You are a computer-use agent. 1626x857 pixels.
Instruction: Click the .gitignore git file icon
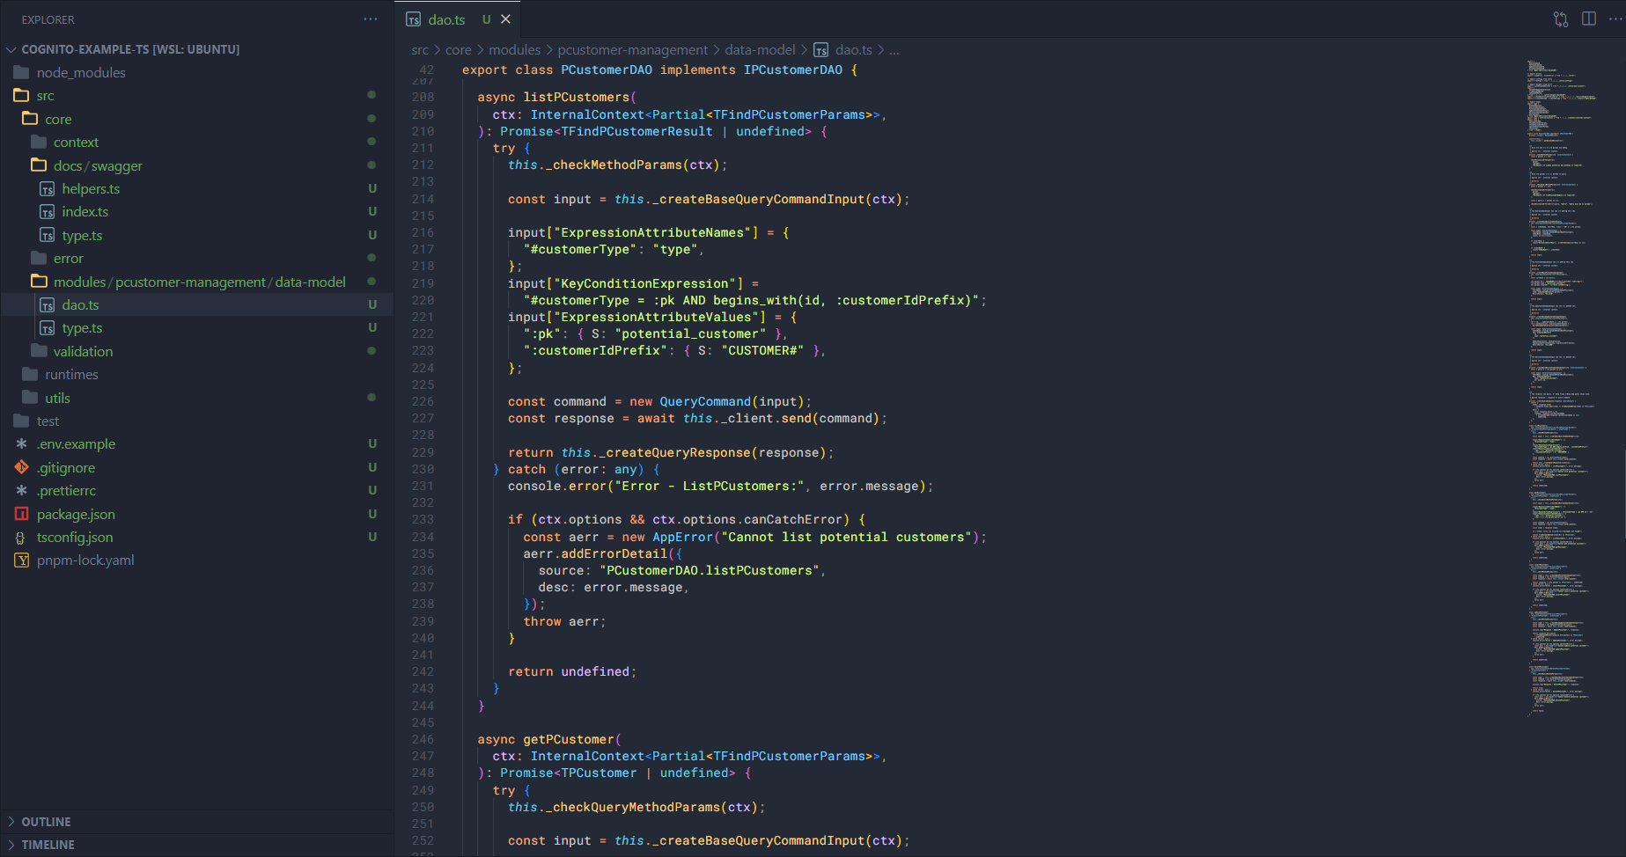coord(22,467)
